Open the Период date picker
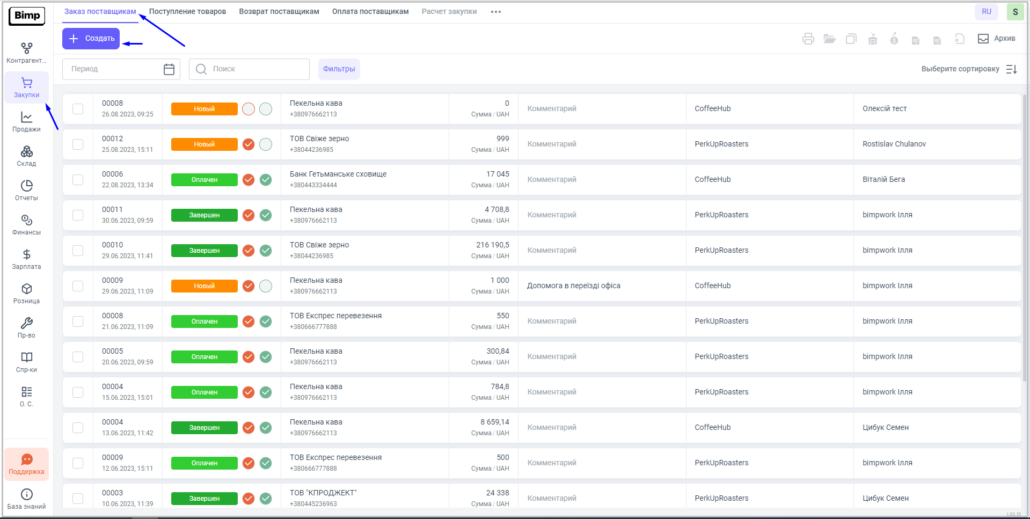Screen dimensions: 1030x519 coord(121,69)
